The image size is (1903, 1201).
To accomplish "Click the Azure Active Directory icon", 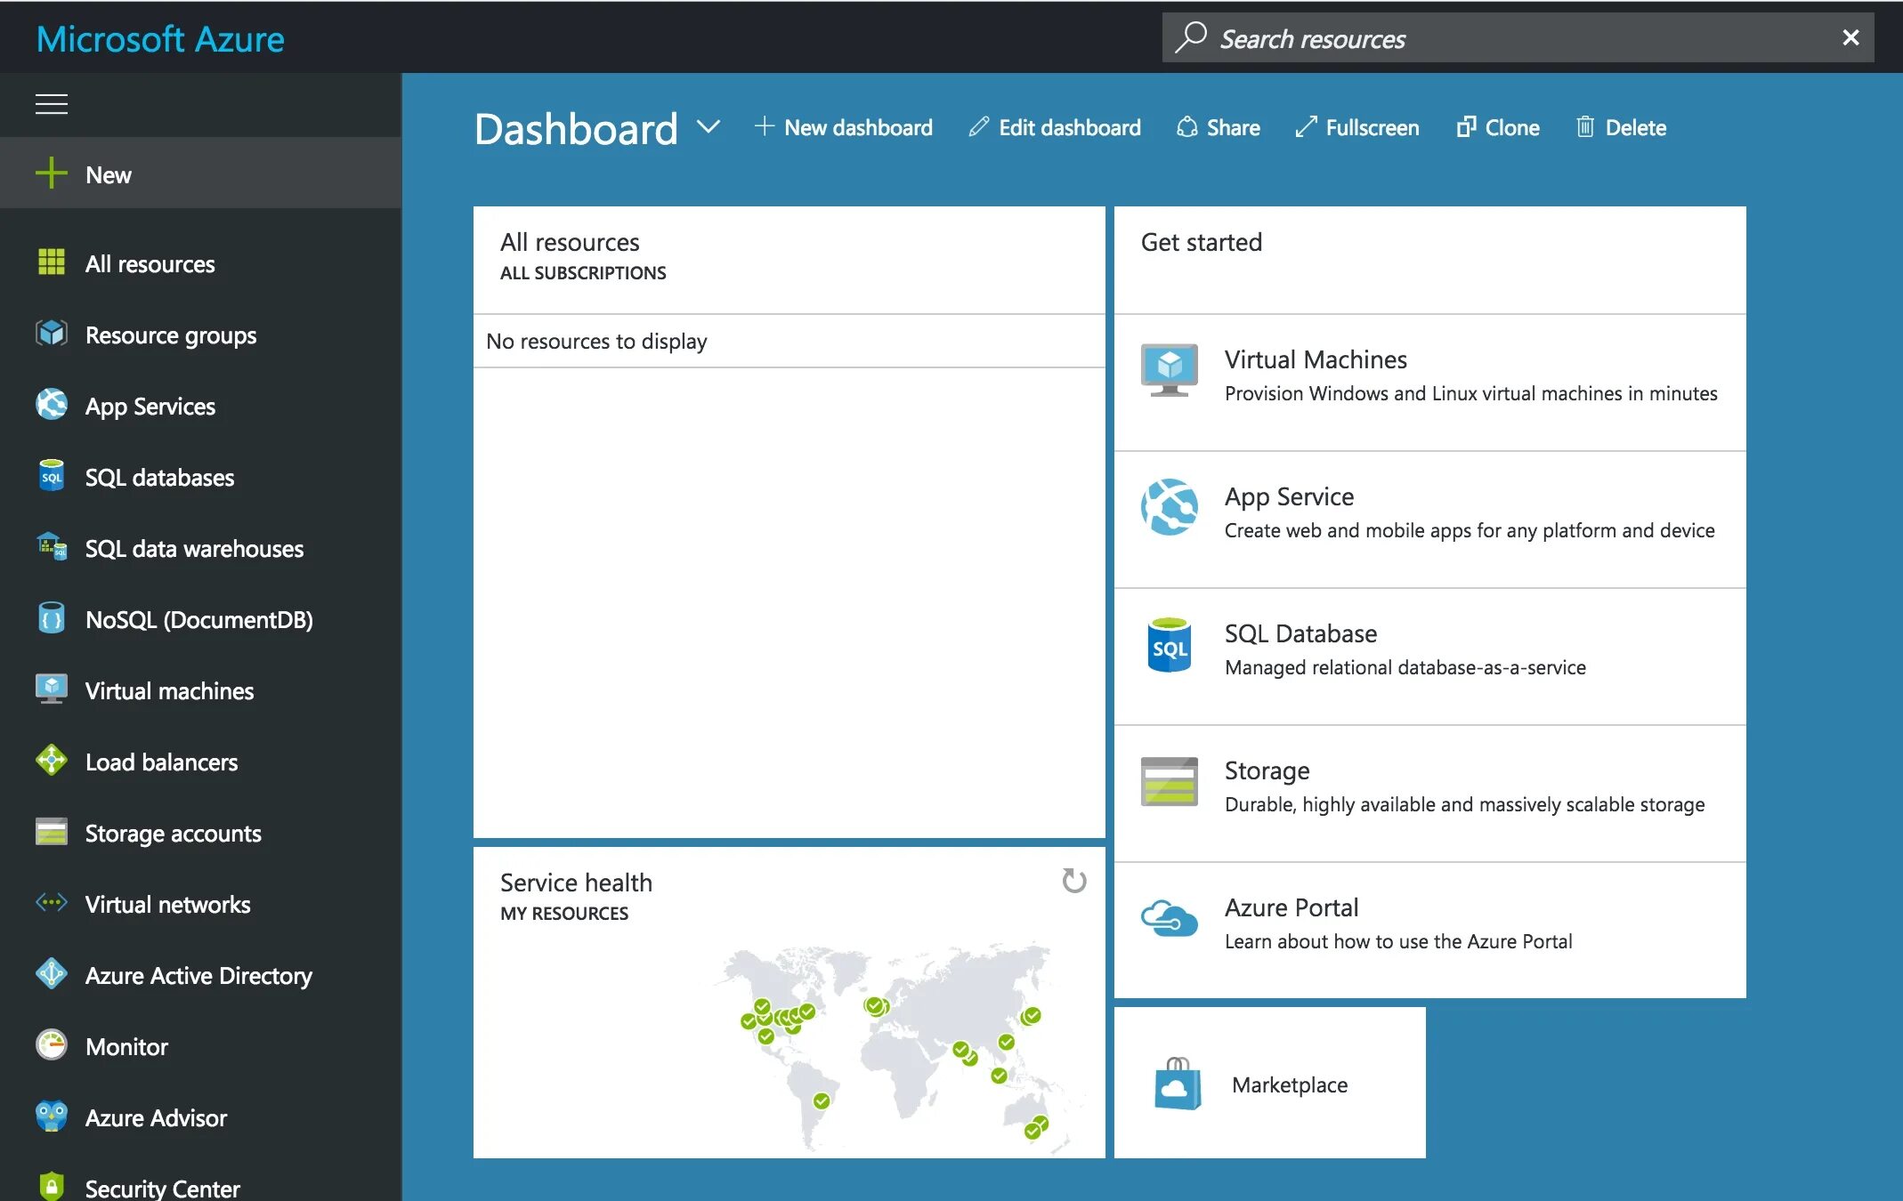I will click(x=51, y=974).
